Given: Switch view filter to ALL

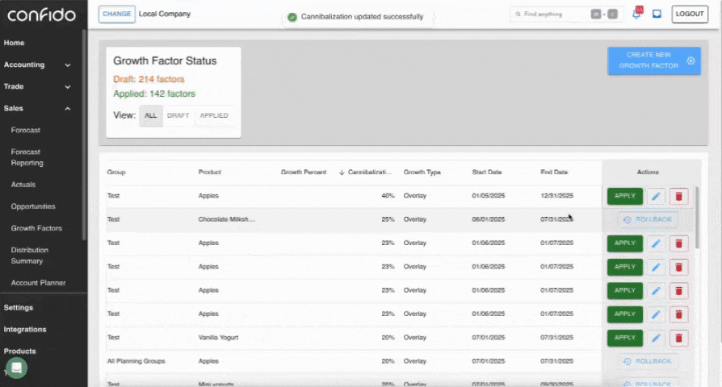Looking at the screenshot, I should [150, 115].
